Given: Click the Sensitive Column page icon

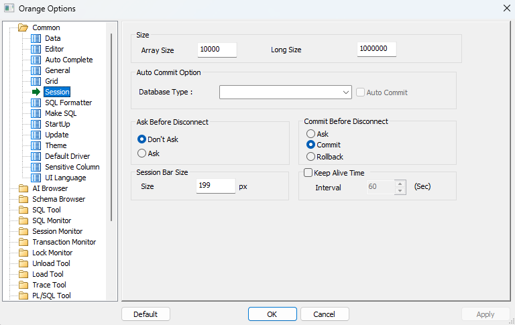Looking at the screenshot, I should 36,167.
